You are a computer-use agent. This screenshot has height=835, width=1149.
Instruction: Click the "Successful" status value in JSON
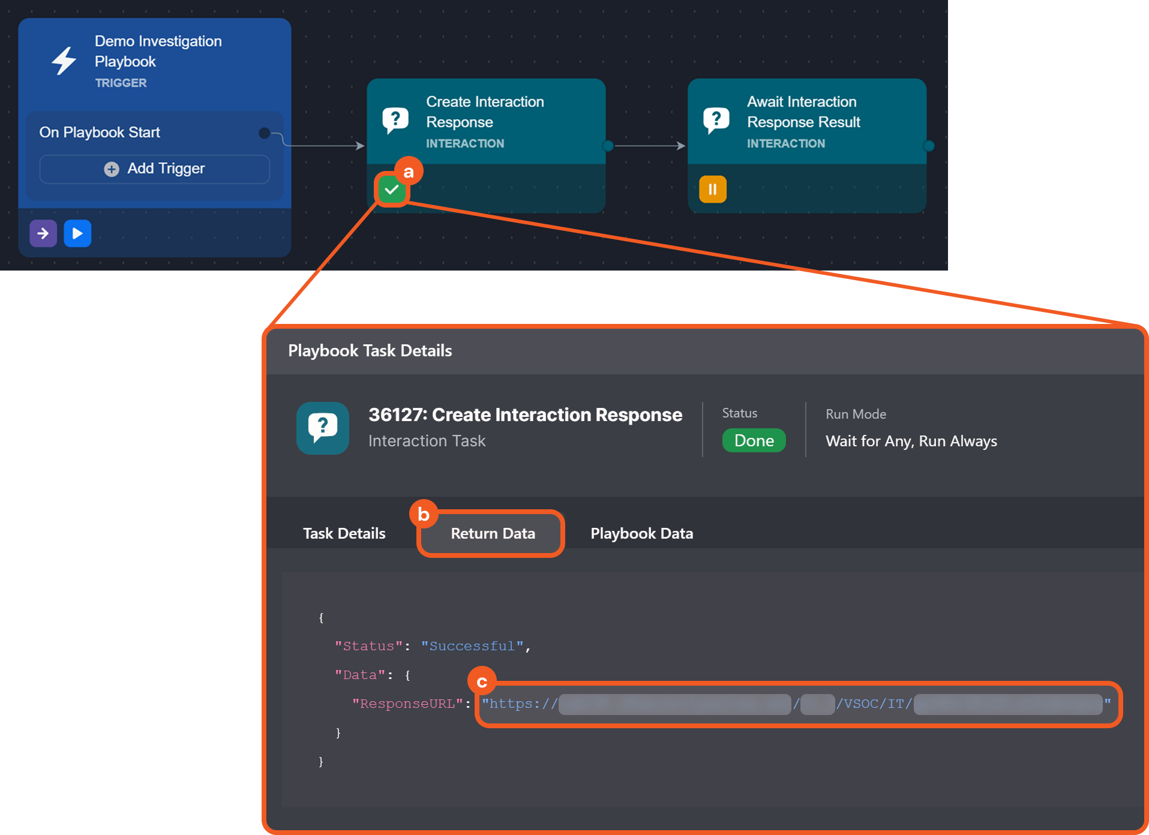pyautogui.click(x=472, y=646)
